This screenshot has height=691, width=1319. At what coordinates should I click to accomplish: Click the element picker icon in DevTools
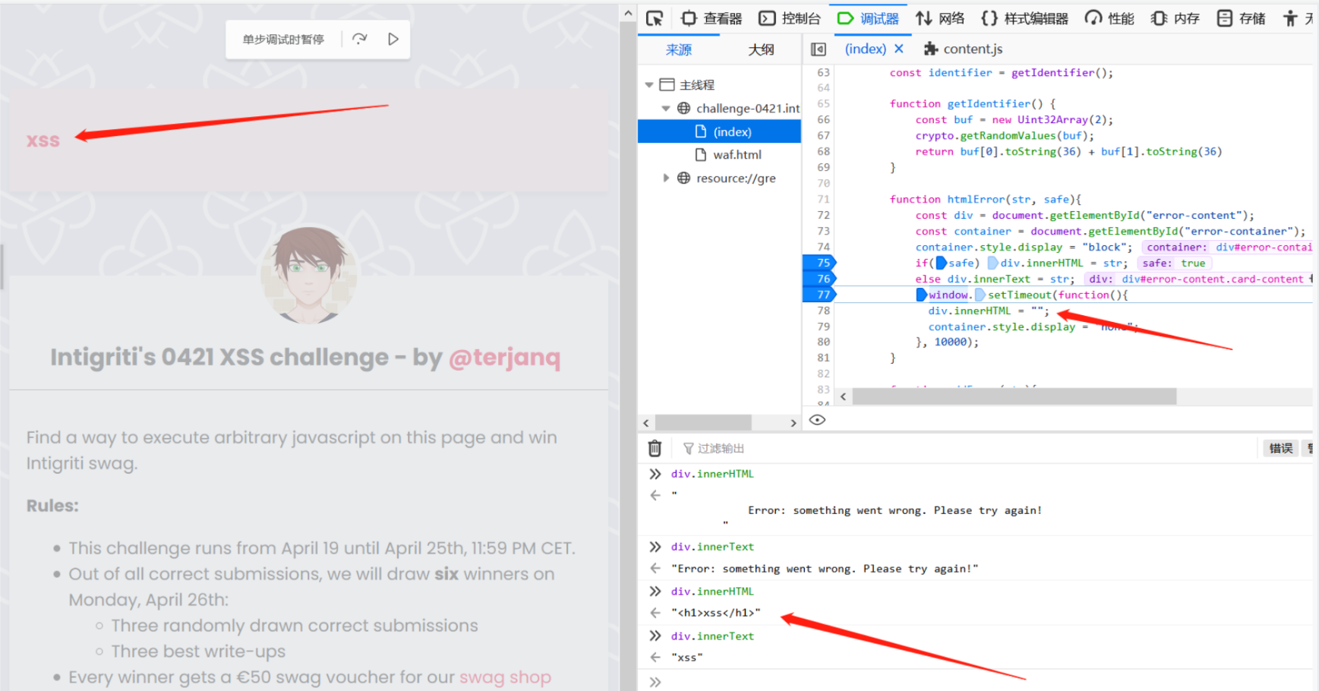tap(655, 18)
